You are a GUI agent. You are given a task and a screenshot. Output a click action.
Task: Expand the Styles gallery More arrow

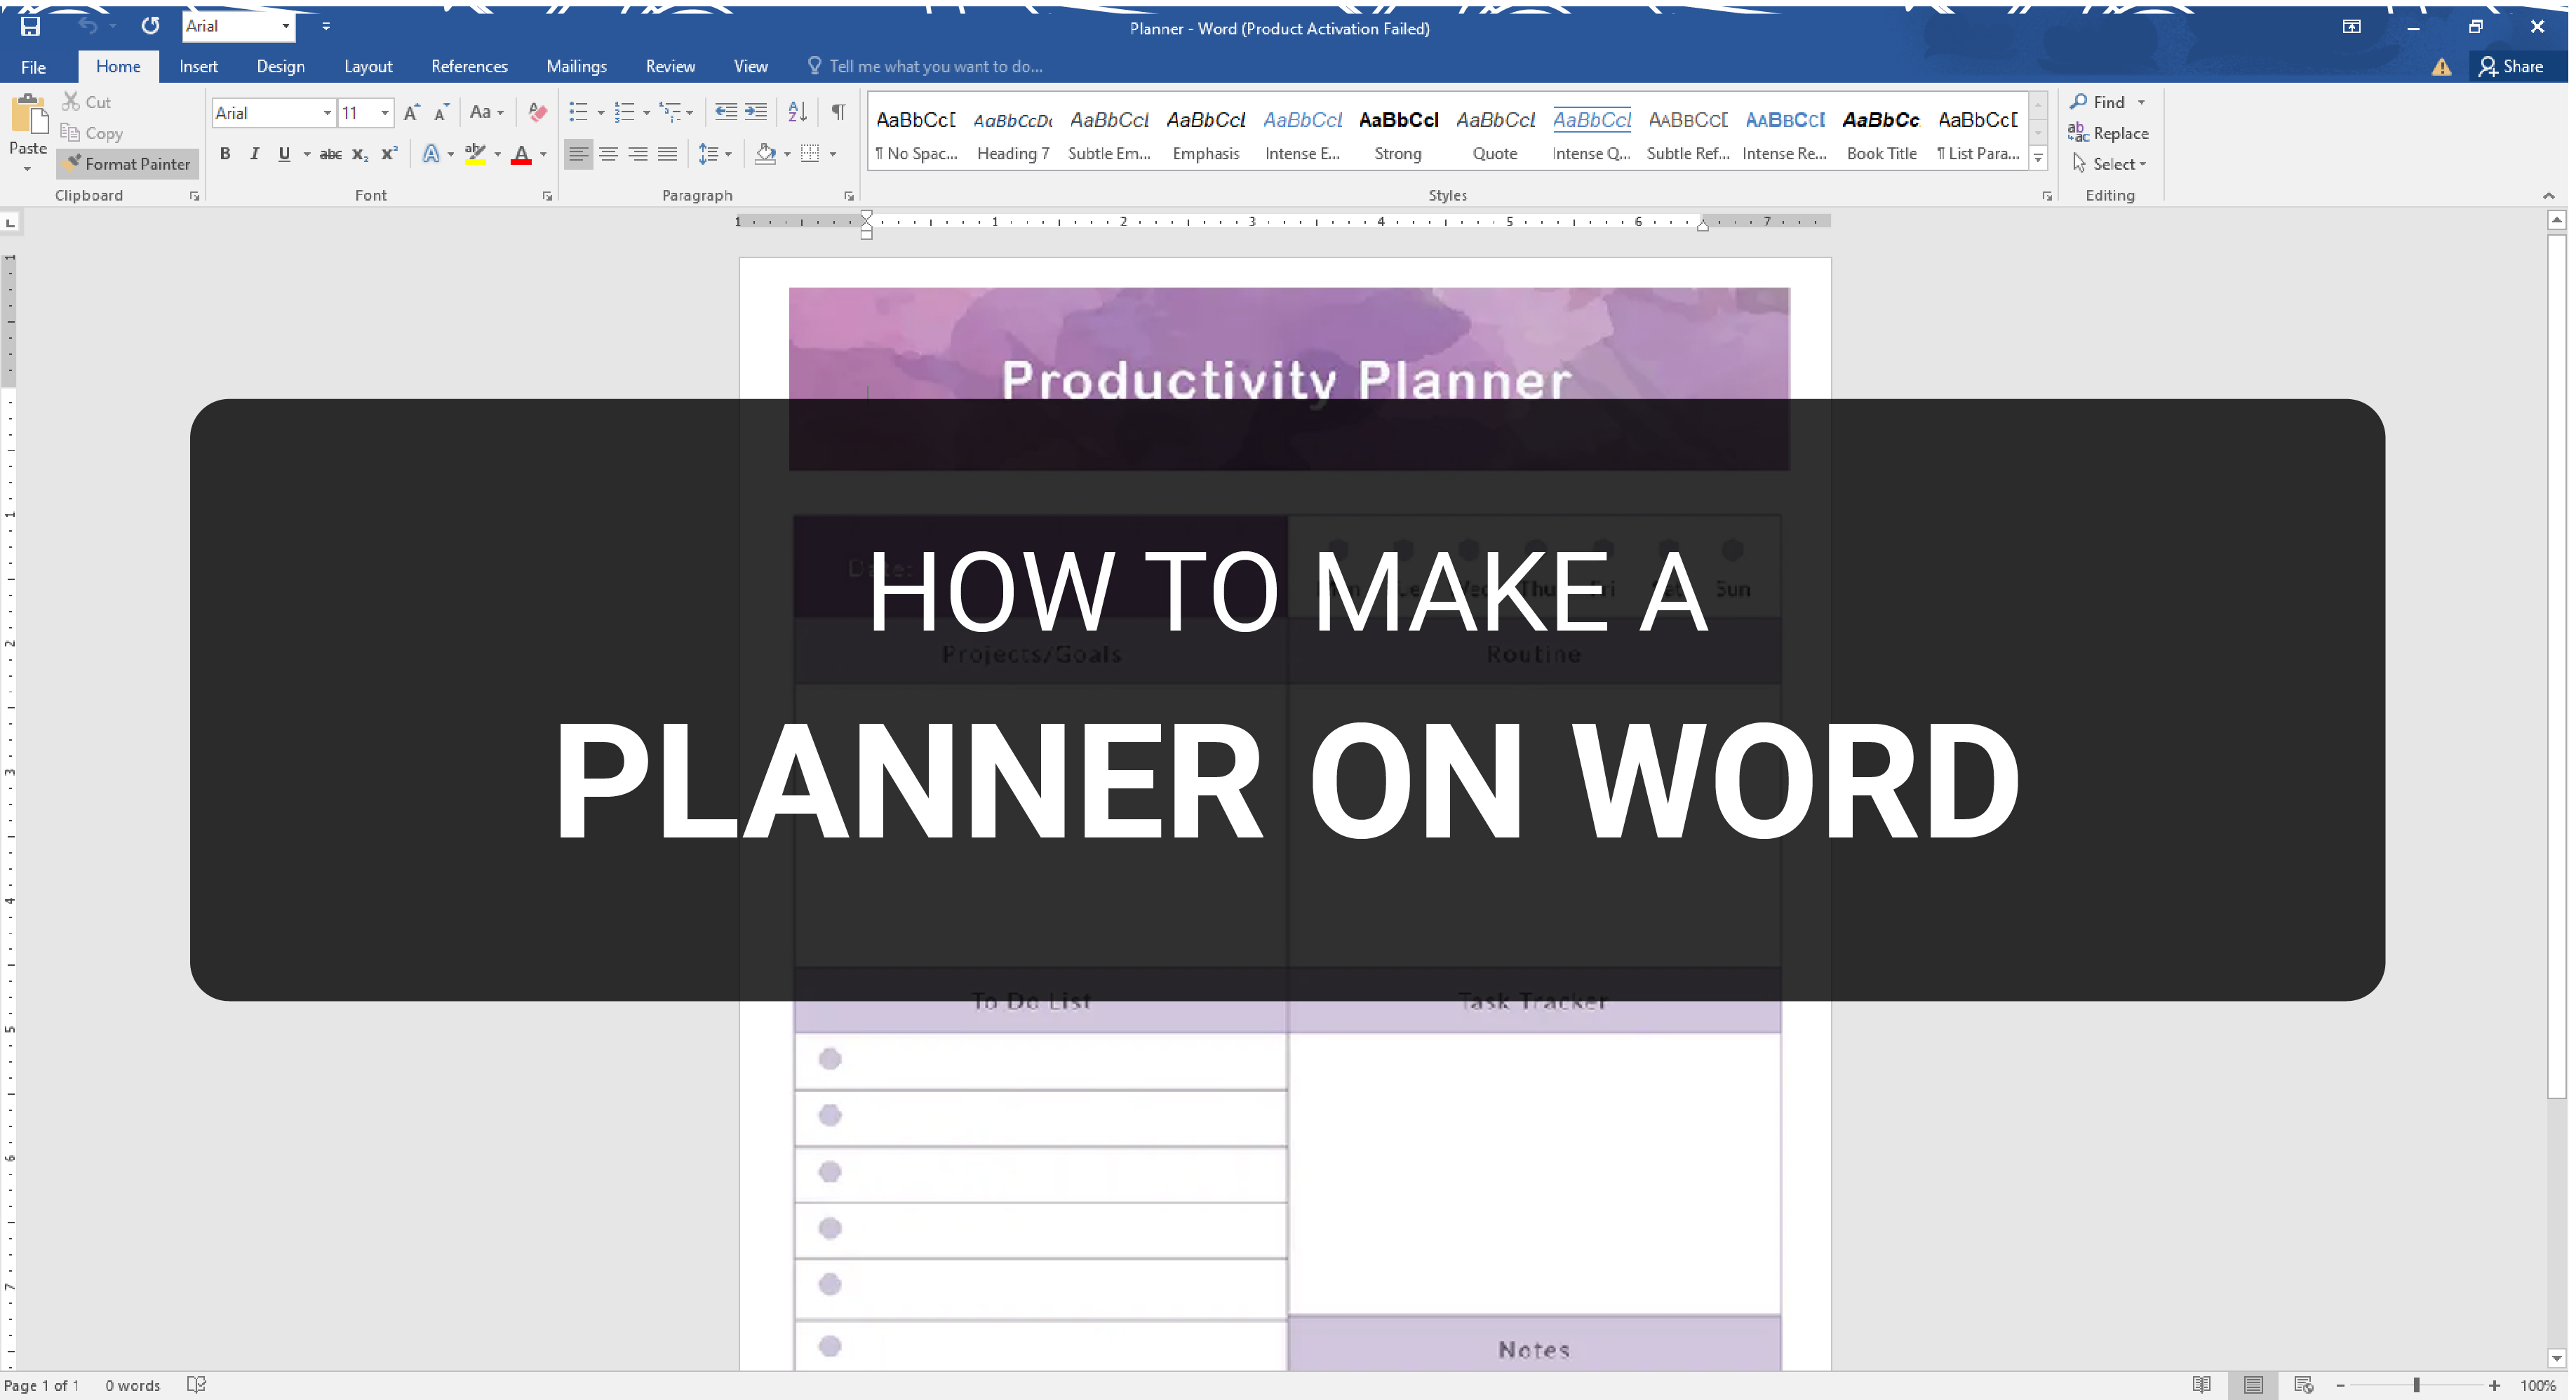(x=2038, y=158)
